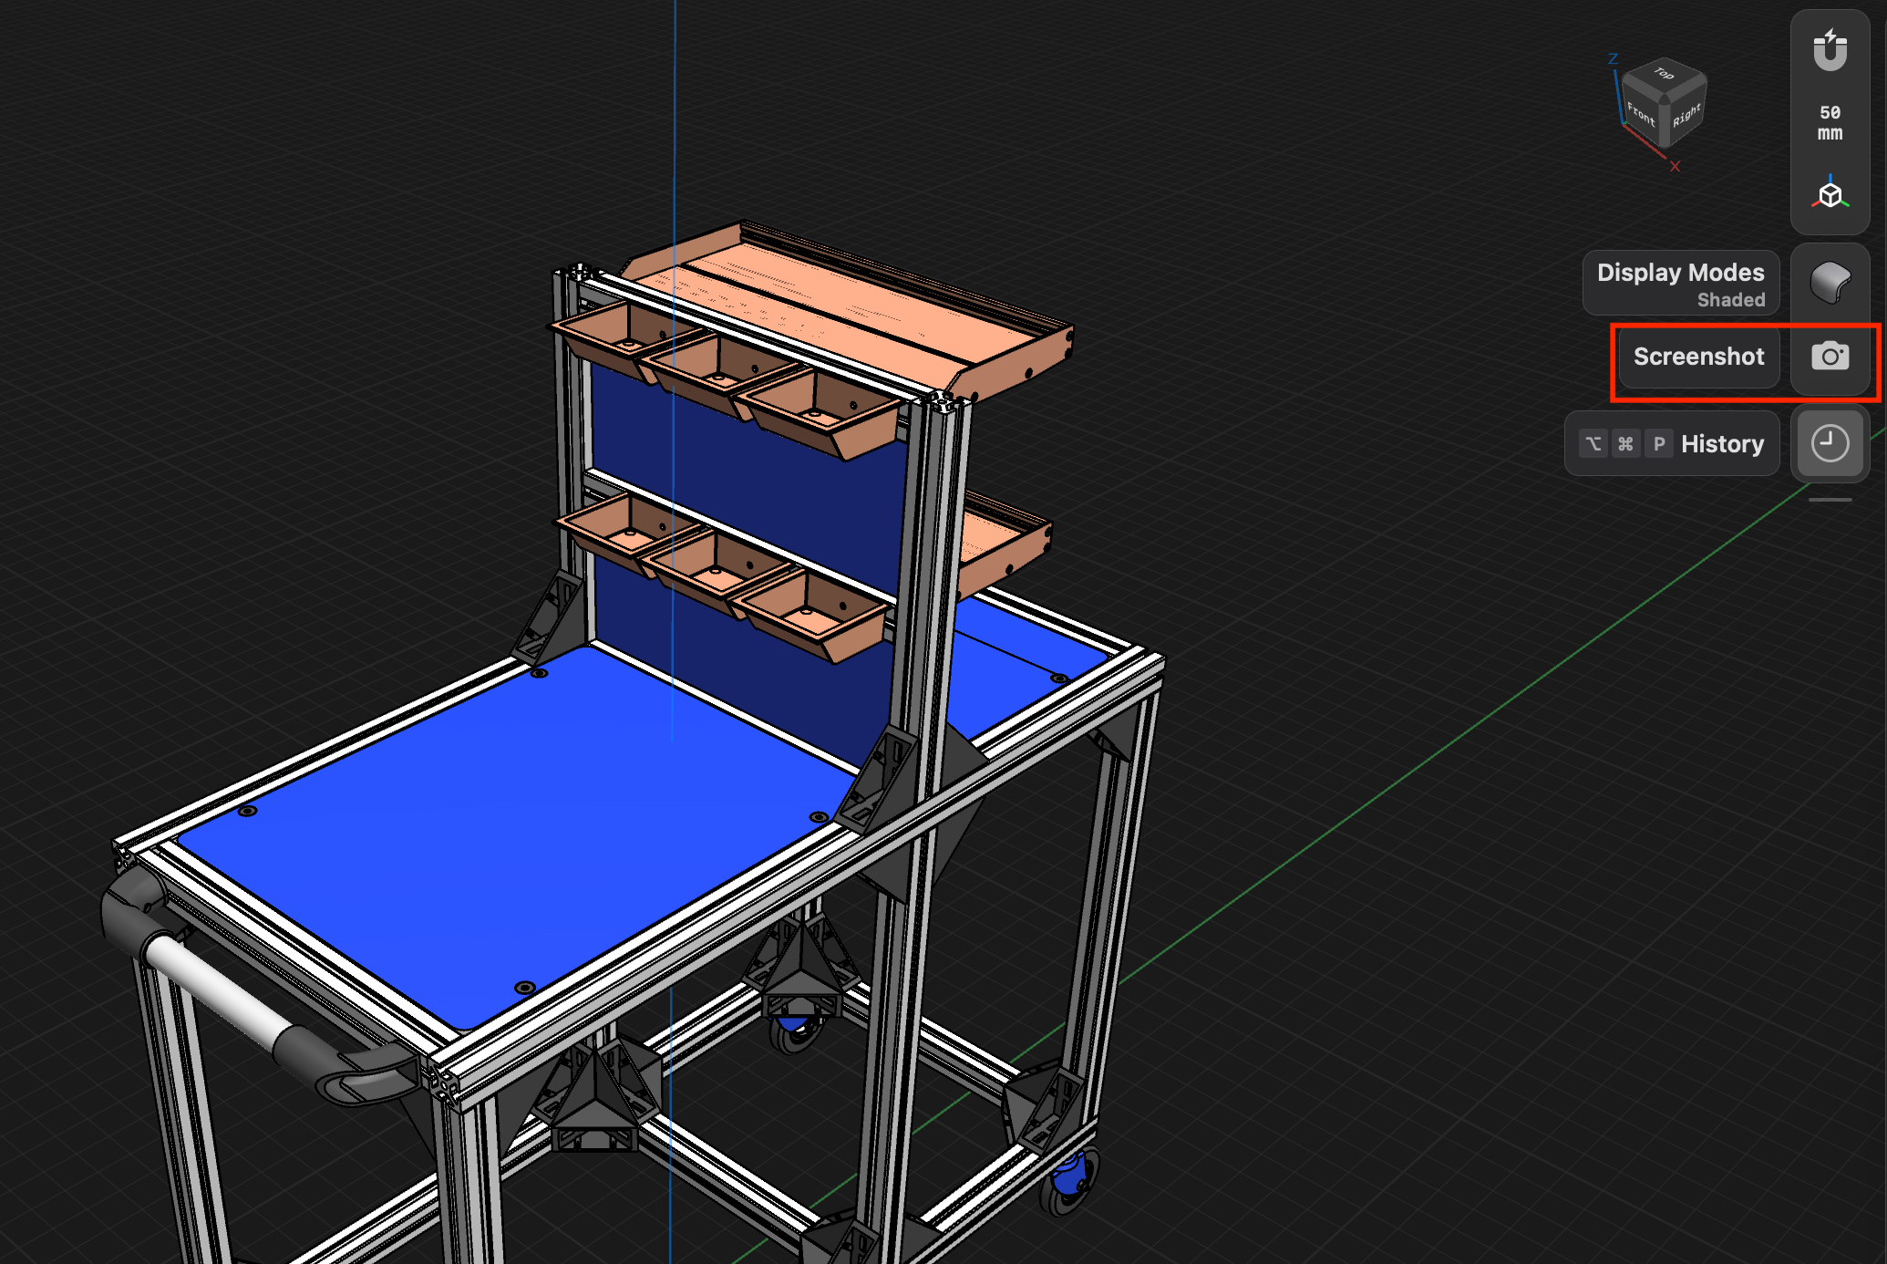Click the Top face of view cube

coord(1664,76)
